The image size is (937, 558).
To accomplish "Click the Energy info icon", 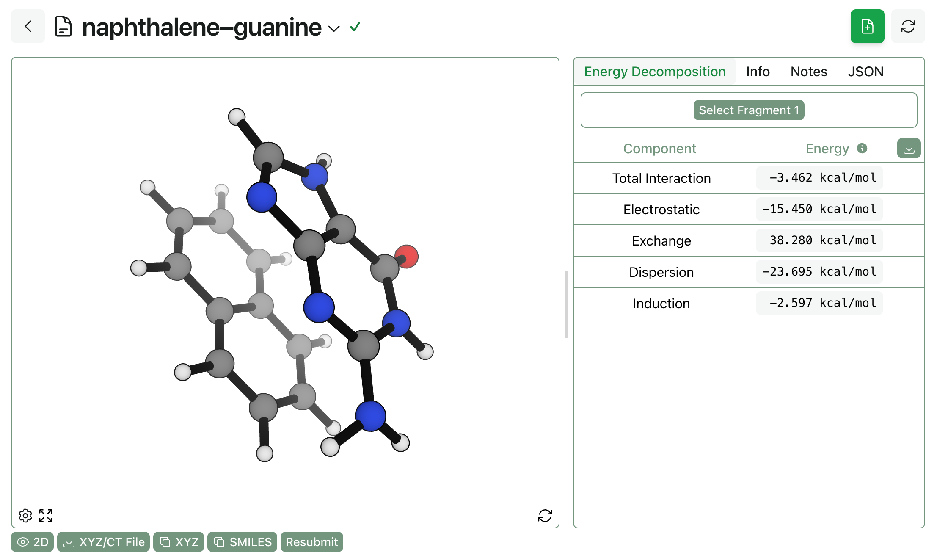I will click(x=862, y=148).
